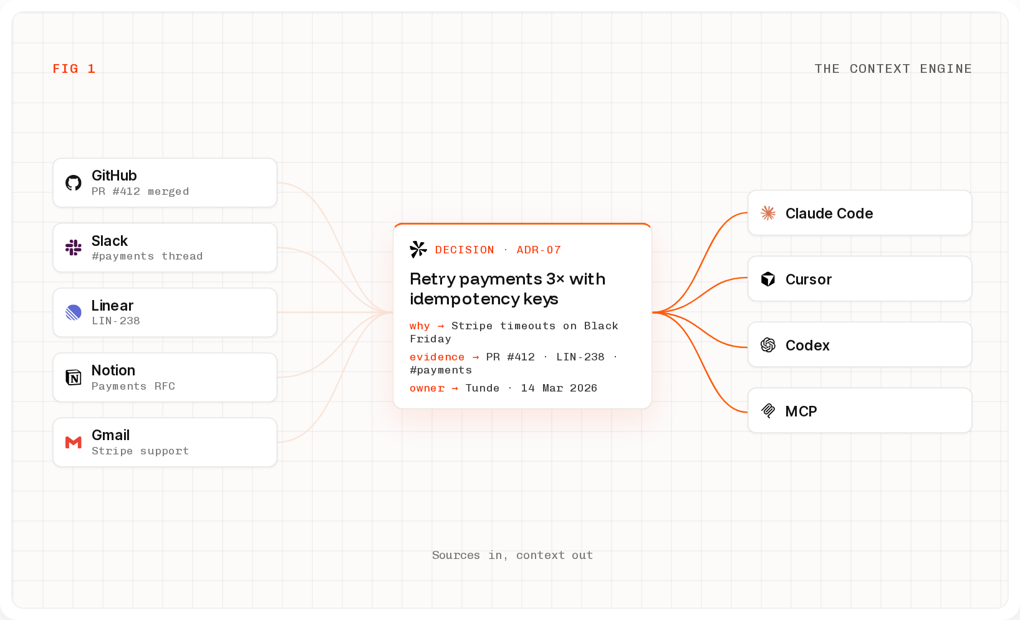Viewport: 1020px width, 620px height.
Task: Click the "why" label in decision card
Action: click(x=420, y=326)
